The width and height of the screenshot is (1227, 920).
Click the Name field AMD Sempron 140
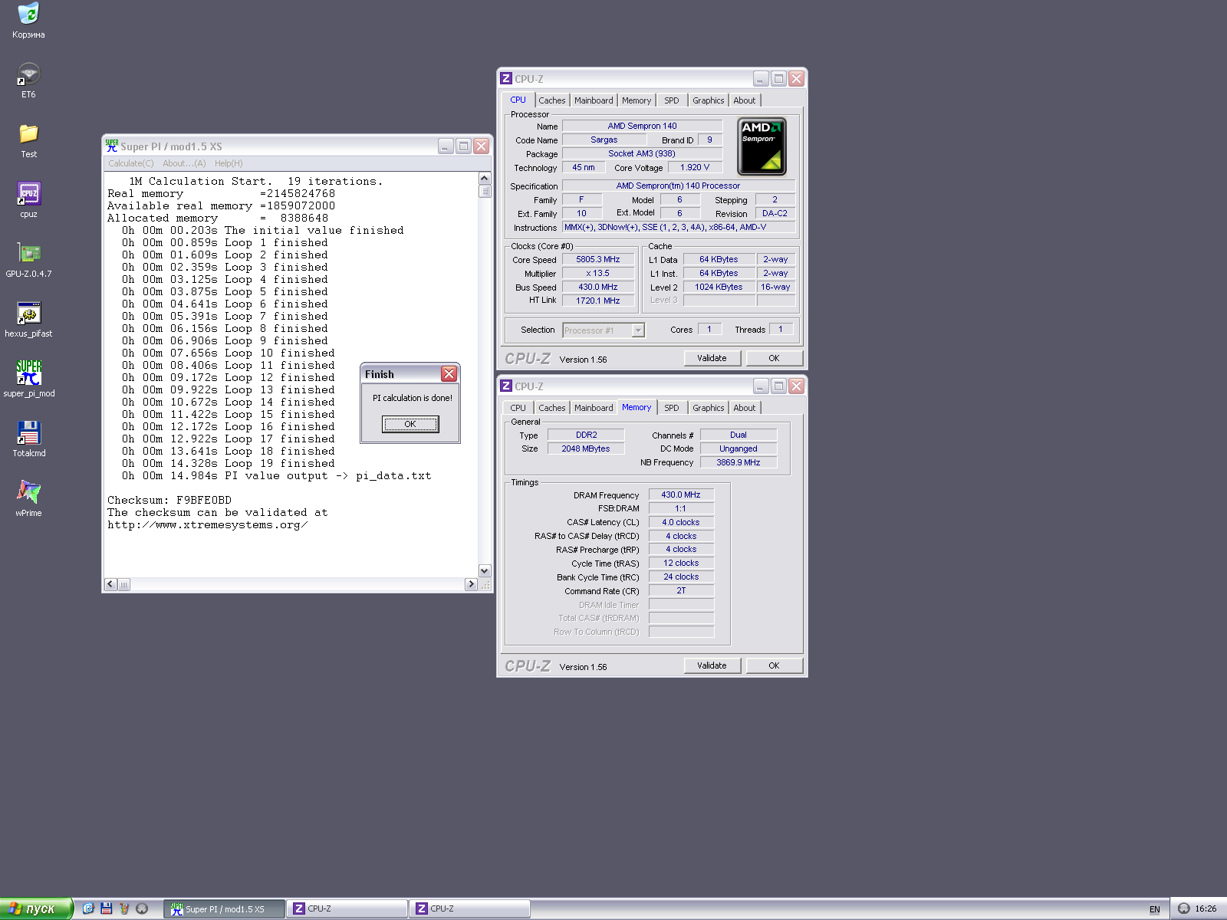[x=643, y=126]
